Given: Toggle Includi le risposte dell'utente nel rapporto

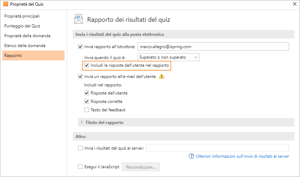Looking at the screenshot, I should 87,65.
